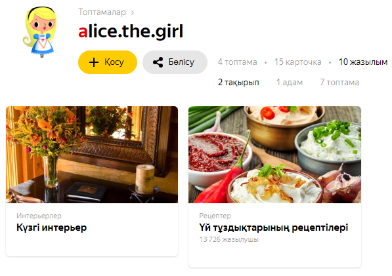Select the 7 топтама sub-tab
This screenshot has width=392, height=276.
(x=339, y=82)
